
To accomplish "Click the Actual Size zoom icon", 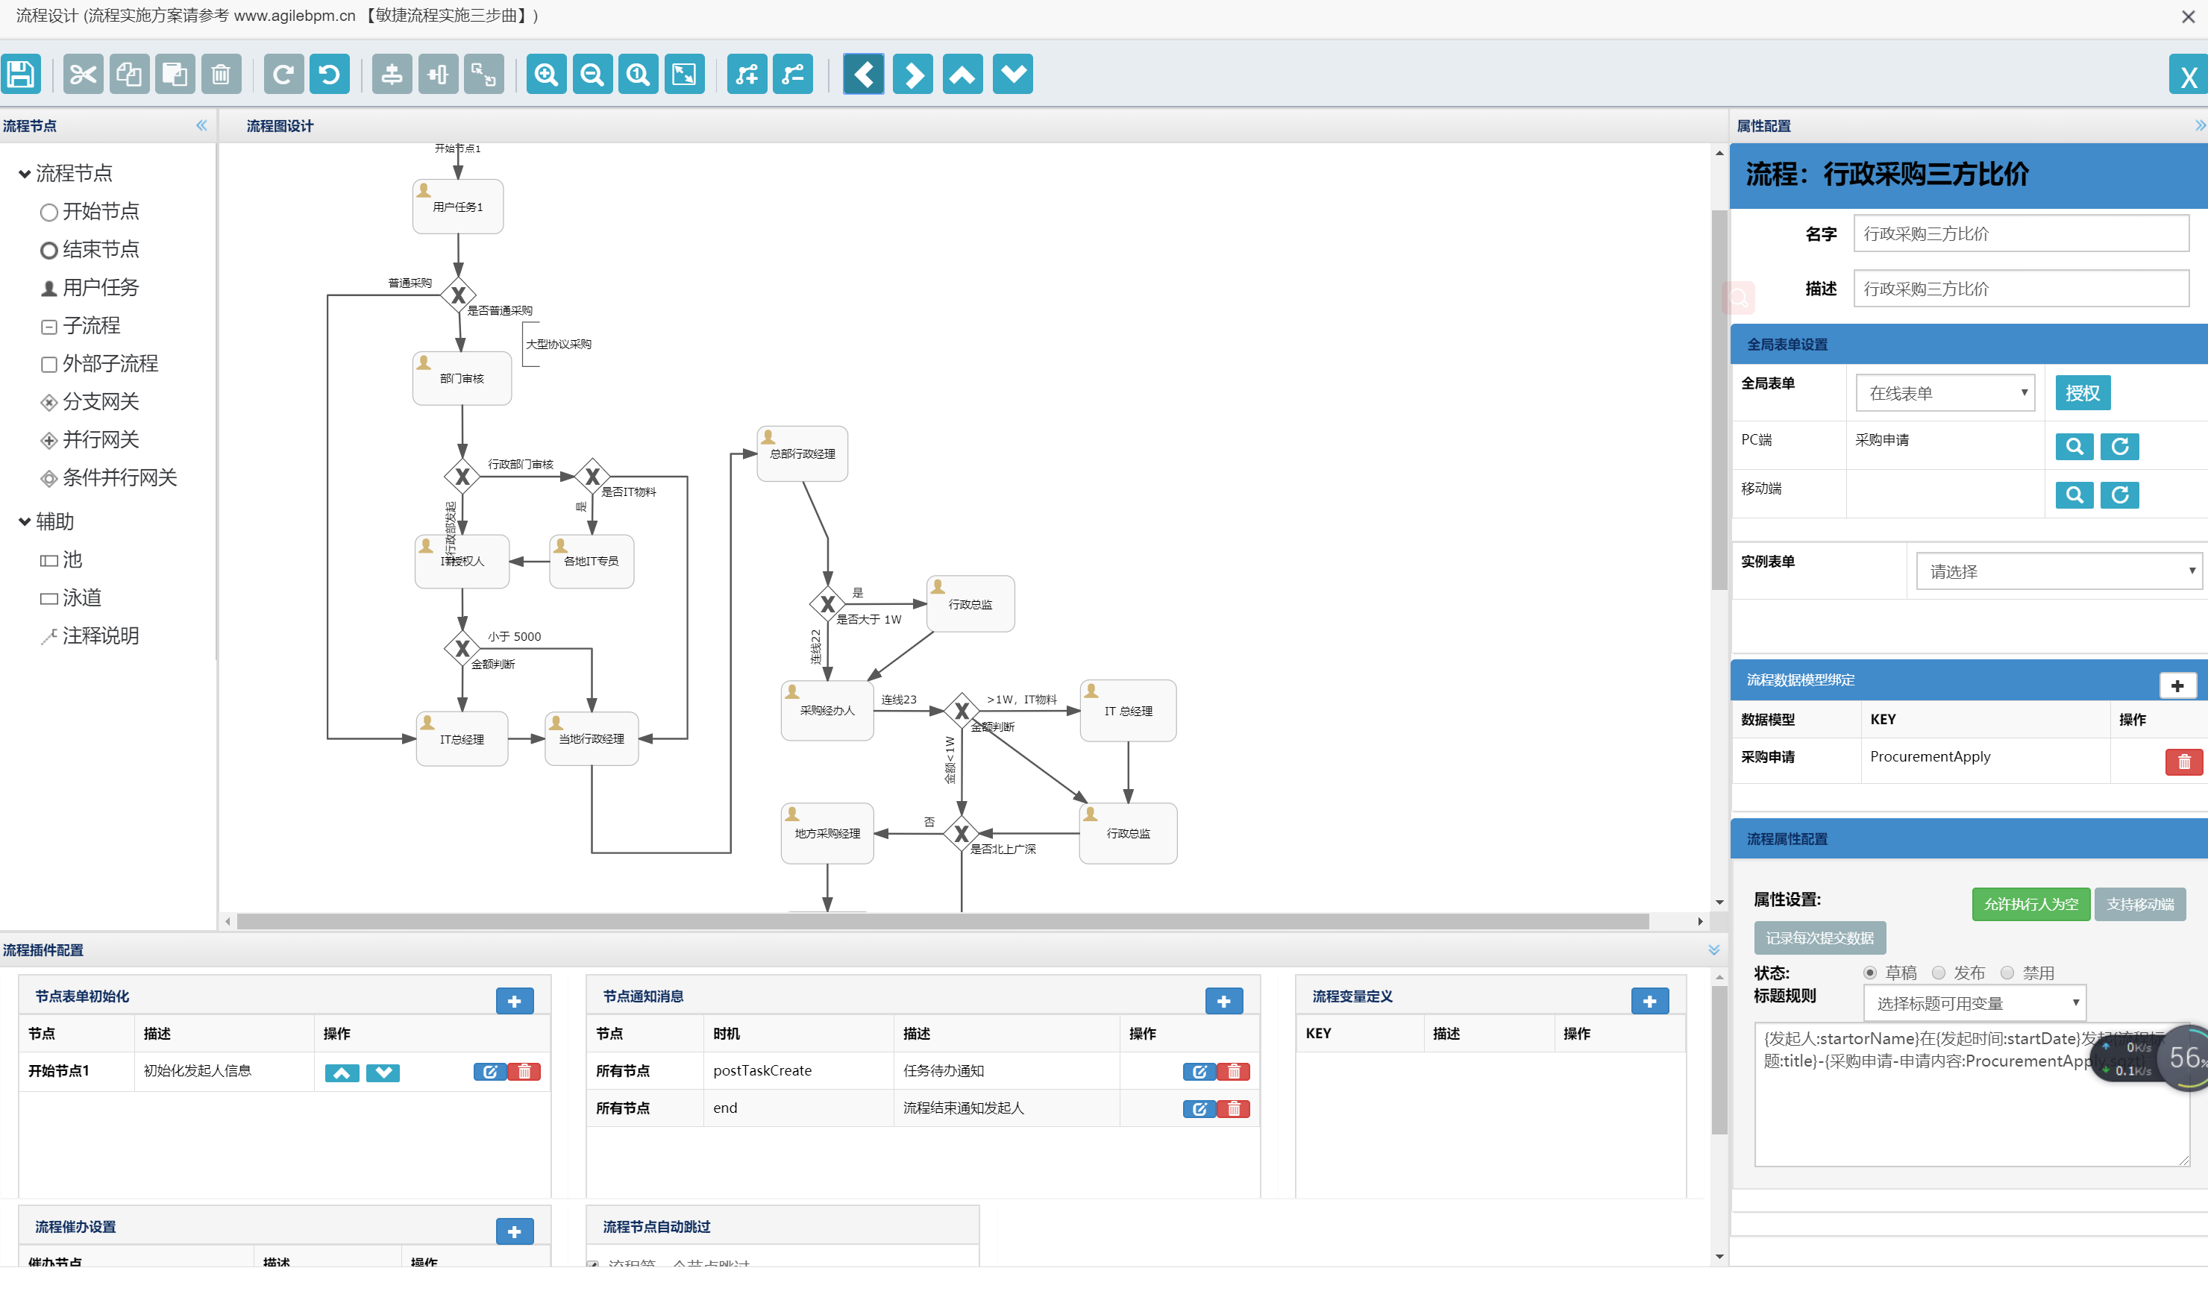I will point(639,75).
